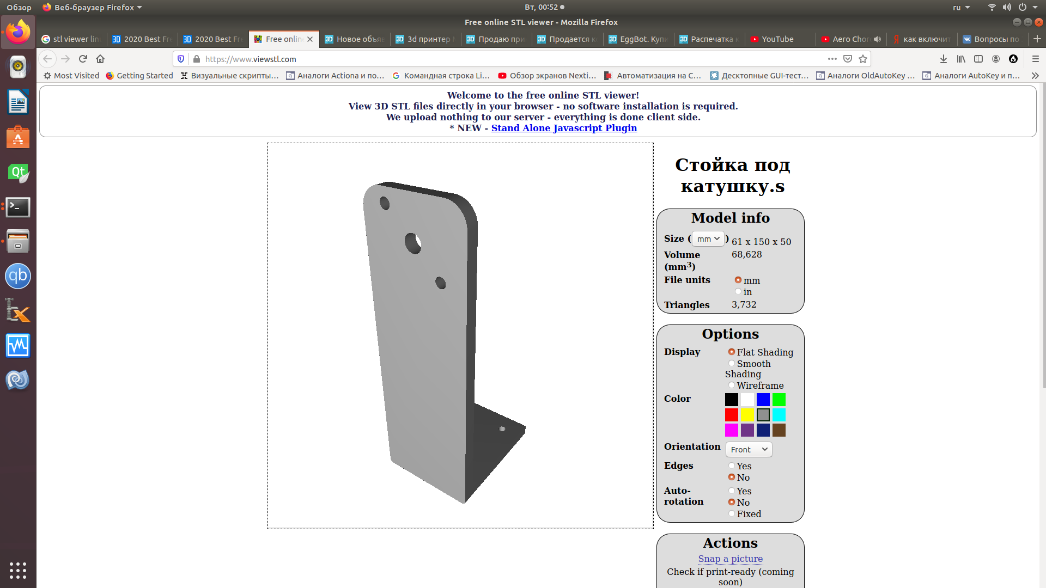Open the ru keyboard layout menu
Viewport: 1046px width, 588px height.
[961, 8]
